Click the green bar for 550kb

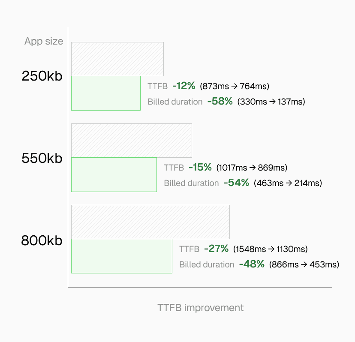pyautogui.click(x=114, y=175)
